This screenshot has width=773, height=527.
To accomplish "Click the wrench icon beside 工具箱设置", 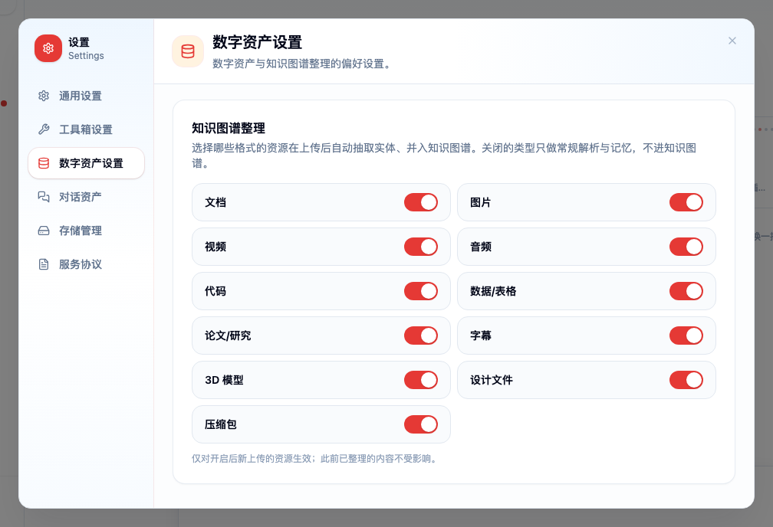I will coord(44,129).
